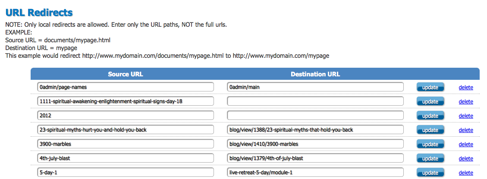Delete the 23-spiritual-myths redirect
Screen dimensions: 487x179
click(x=466, y=130)
